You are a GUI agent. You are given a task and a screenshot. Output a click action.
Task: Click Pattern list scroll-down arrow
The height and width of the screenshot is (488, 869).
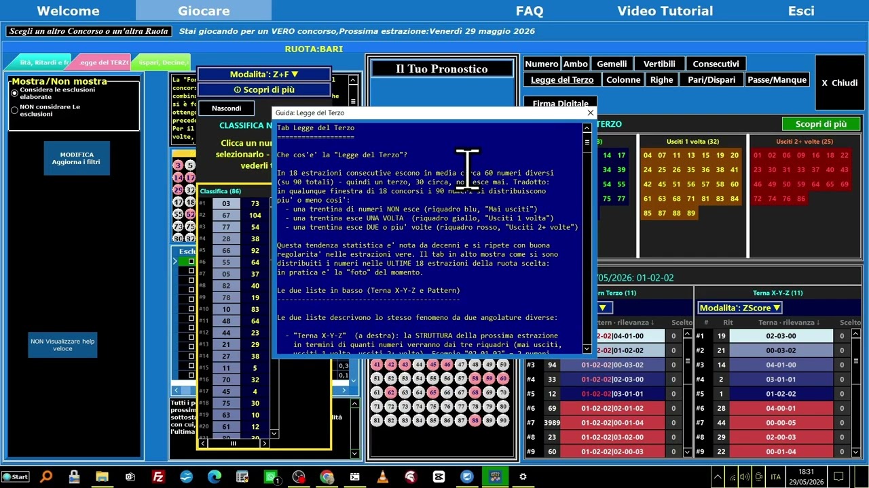point(687,451)
